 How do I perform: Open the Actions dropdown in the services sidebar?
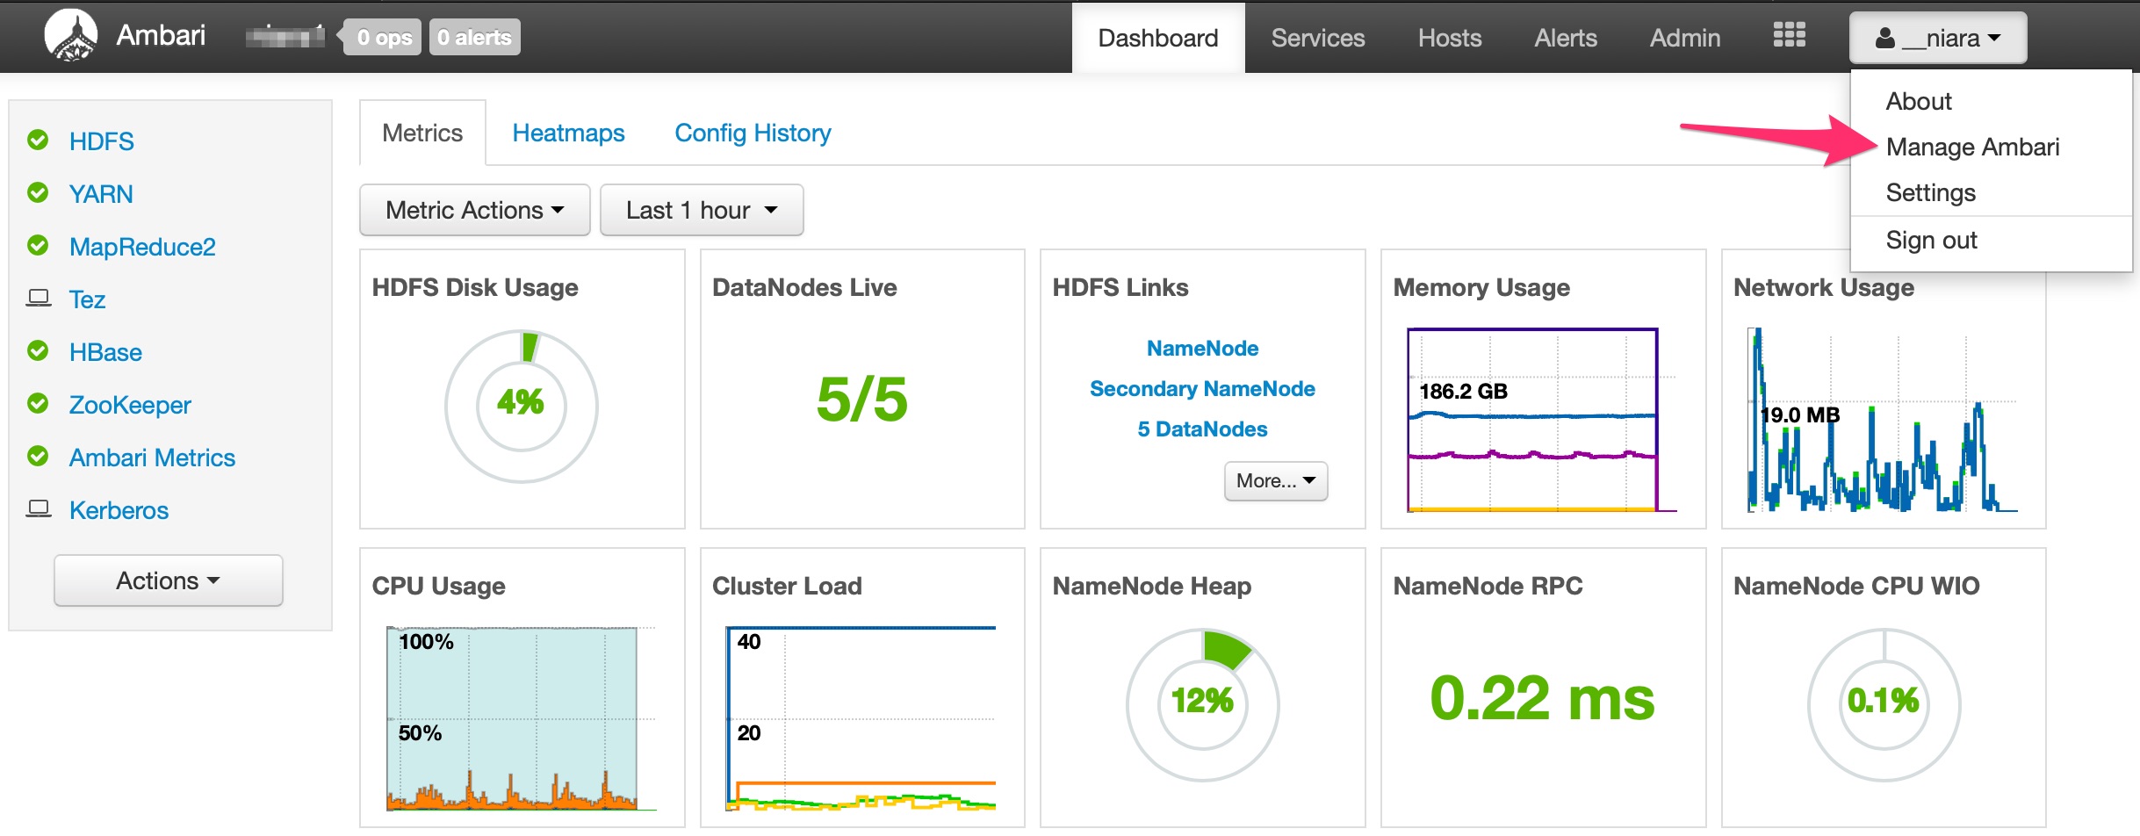[168, 580]
